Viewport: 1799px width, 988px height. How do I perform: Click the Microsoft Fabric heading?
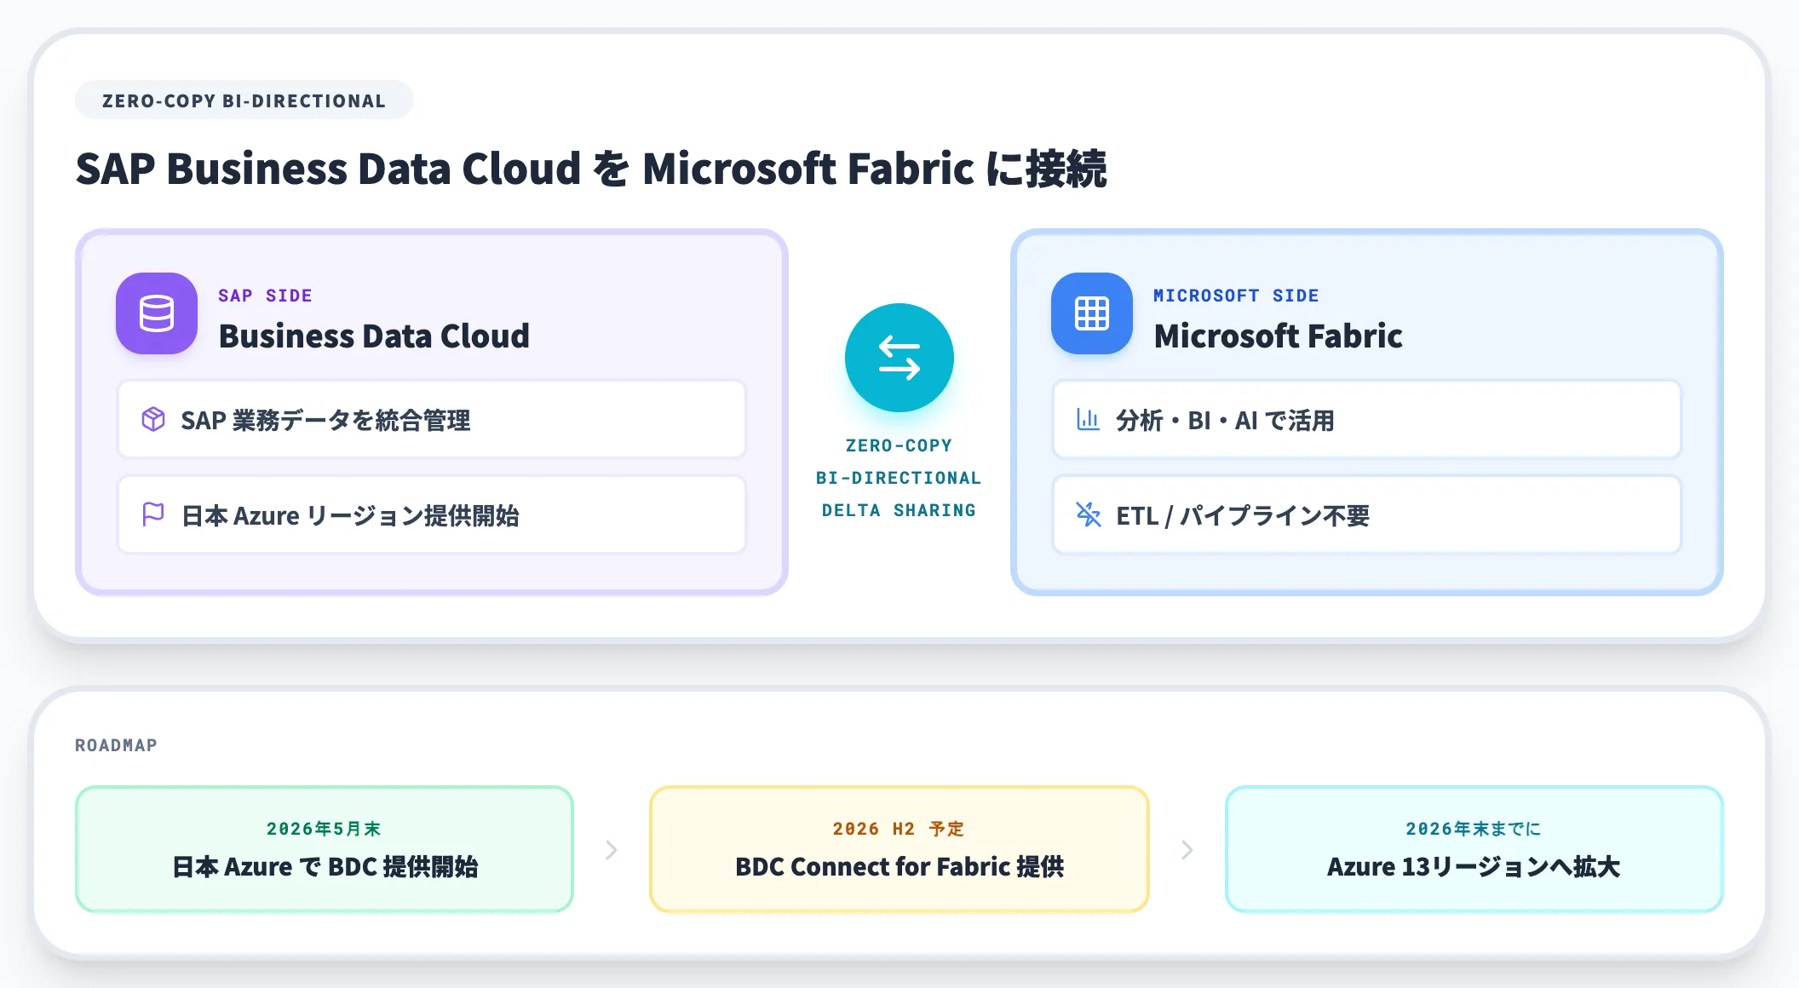(x=1278, y=336)
